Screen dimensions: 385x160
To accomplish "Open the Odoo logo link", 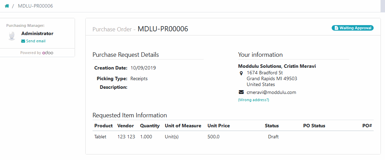I will coord(47,53).
